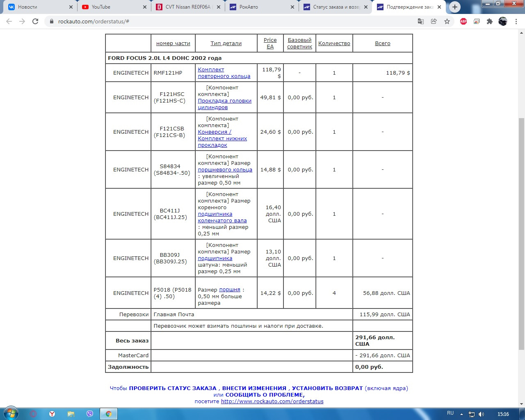The width and height of the screenshot is (525, 420).
Task: Switch the RU keyboard language indicator
Action: coord(450,413)
